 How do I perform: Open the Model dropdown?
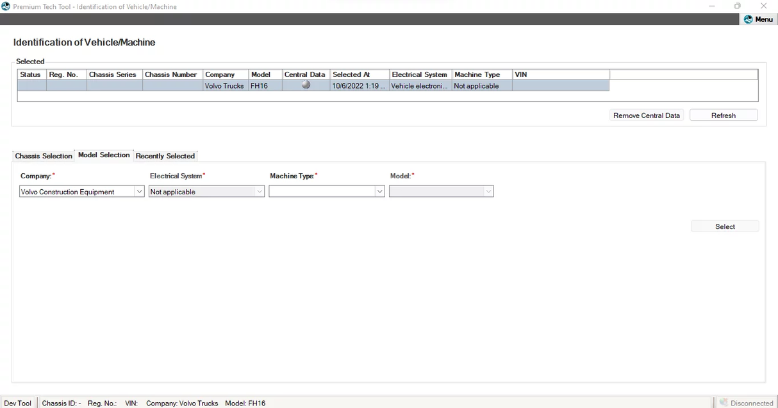pyautogui.click(x=488, y=191)
